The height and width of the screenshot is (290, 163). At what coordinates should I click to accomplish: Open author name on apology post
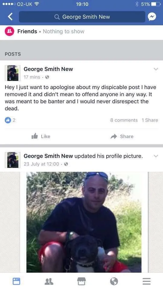pyautogui.click(x=48, y=69)
